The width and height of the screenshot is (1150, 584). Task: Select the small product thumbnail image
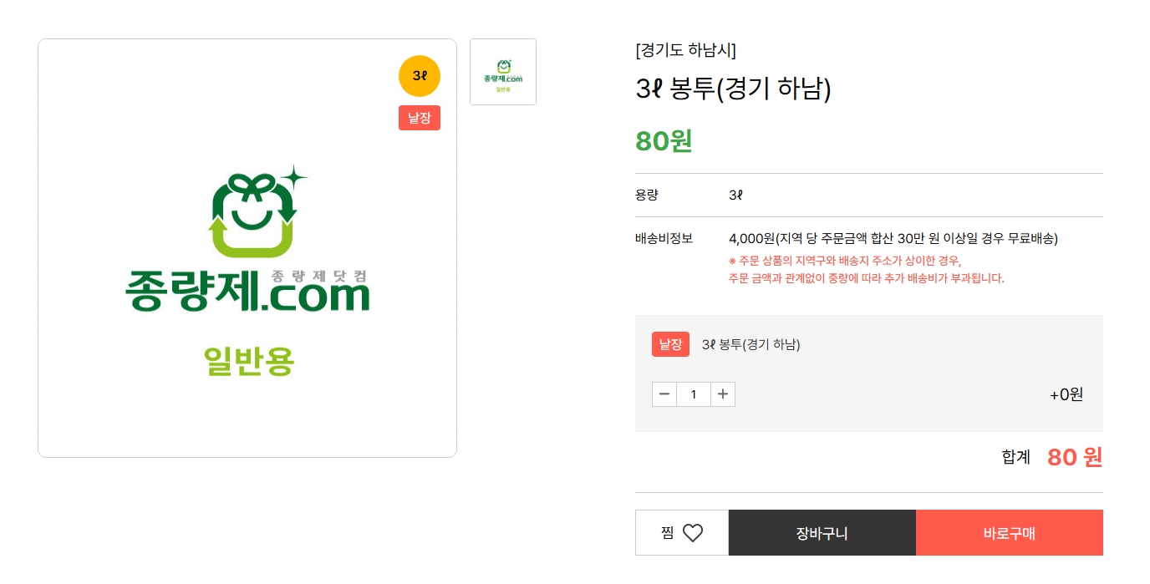point(503,72)
